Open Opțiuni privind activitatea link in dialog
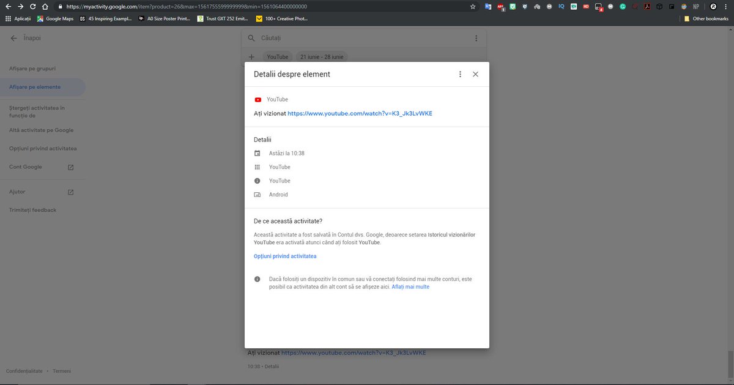 pyautogui.click(x=285, y=256)
